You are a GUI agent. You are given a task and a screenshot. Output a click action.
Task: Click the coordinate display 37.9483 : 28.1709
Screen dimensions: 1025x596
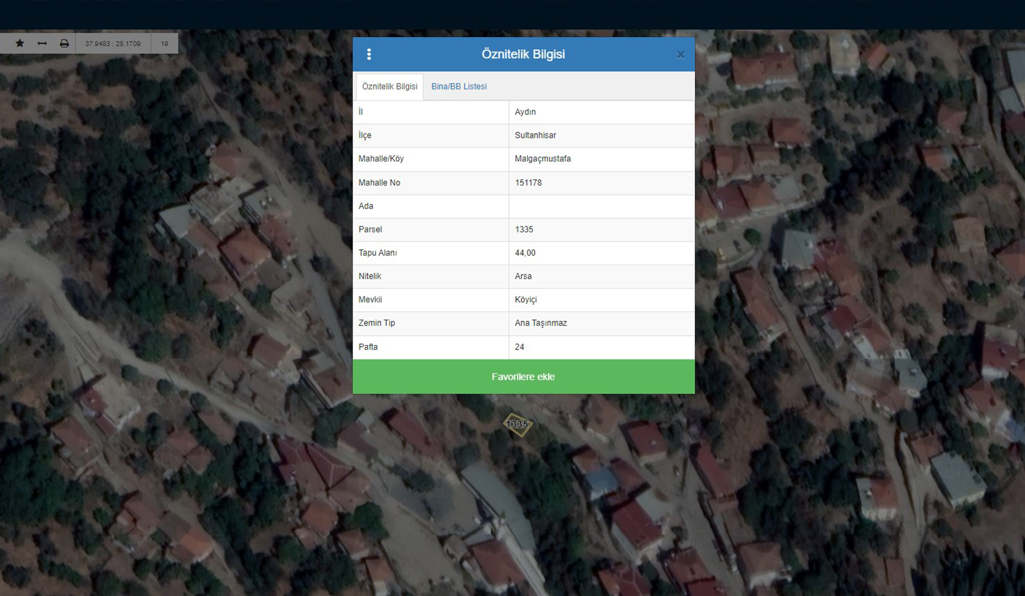113,44
